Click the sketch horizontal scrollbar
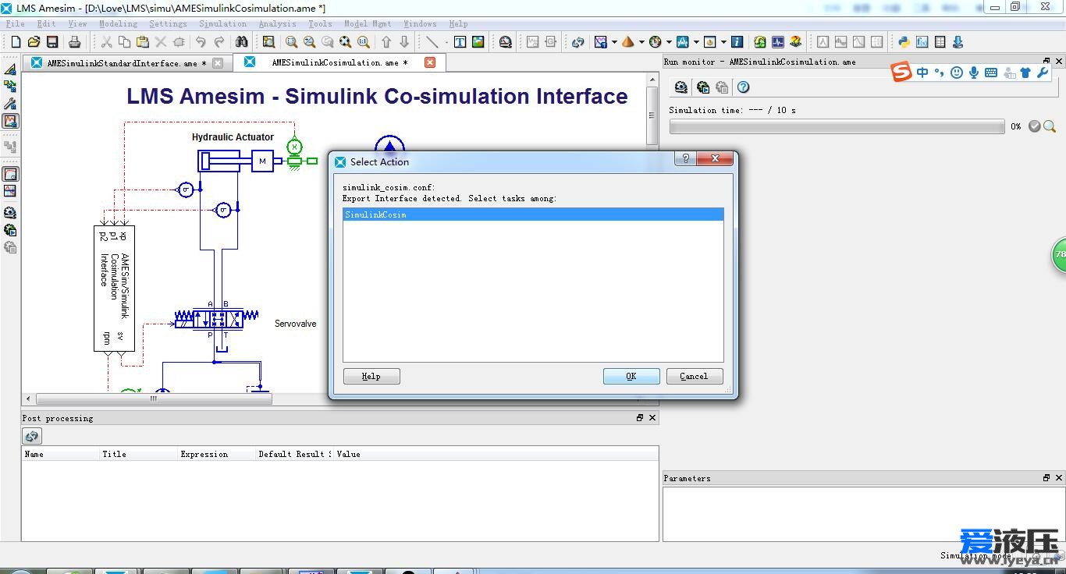This screenshot has height=574, width=1066. pyautogui.click(x=154, y=399)
